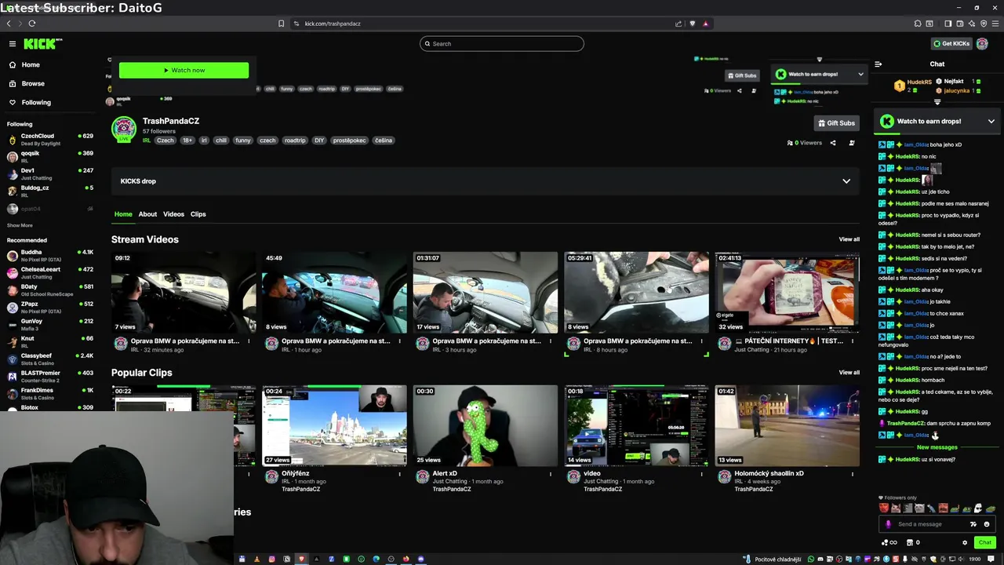Click into the Search field
Screen dimensions: 1004x565
pyautogui.click(x=502, y=44)
